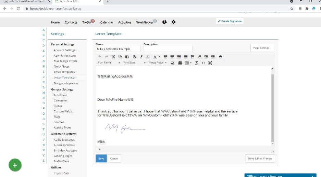Toggle italic formatting
The height and width of the screenshot is (177, 321).
point(141,57)
